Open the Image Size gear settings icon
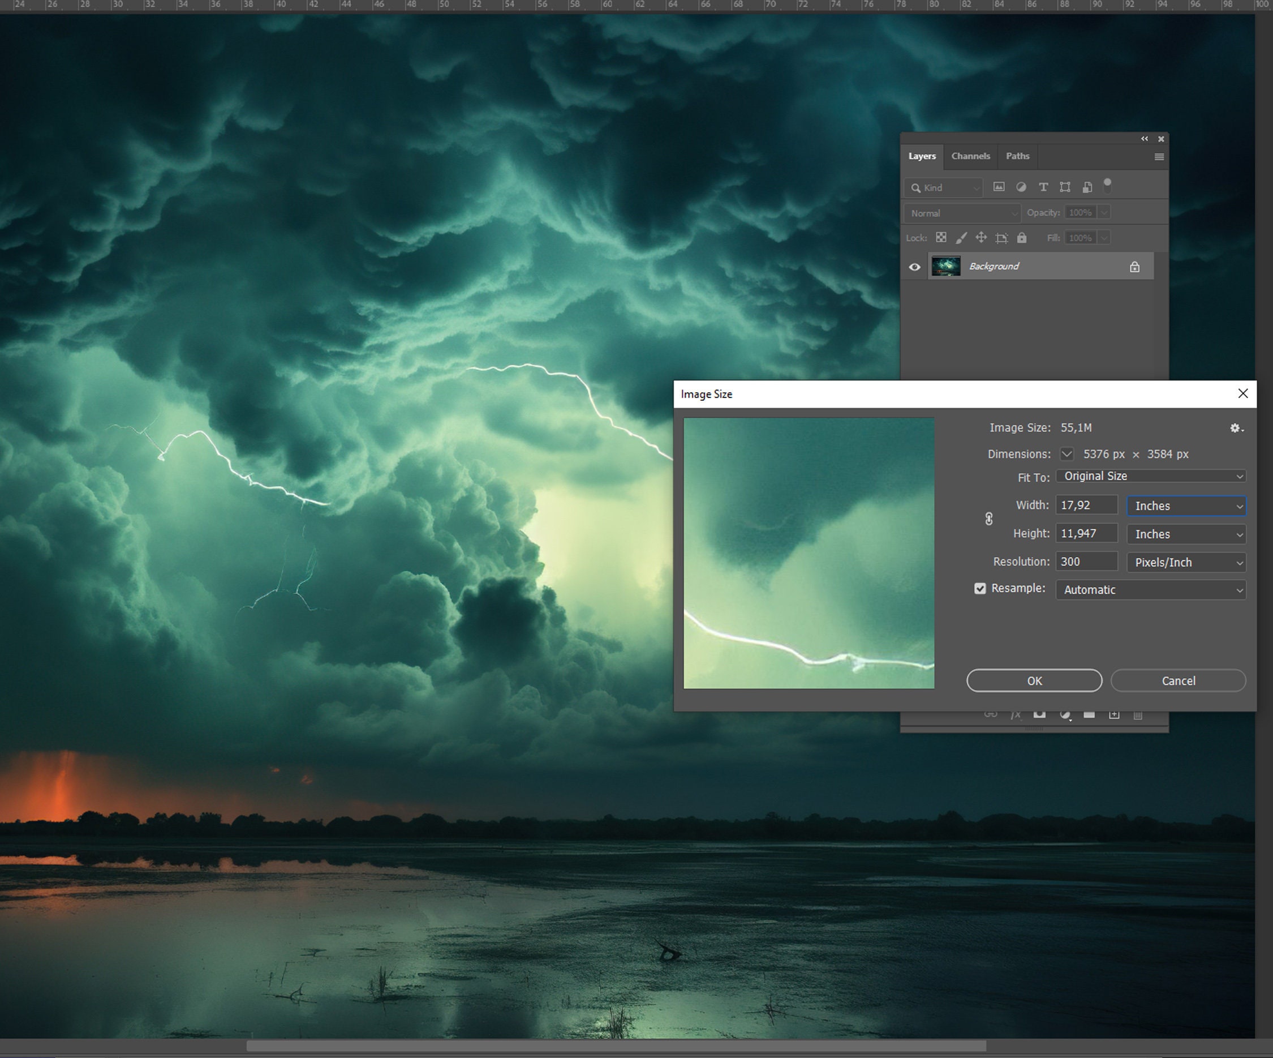The image size is (1273, 1058). (x=1236, y=429)
